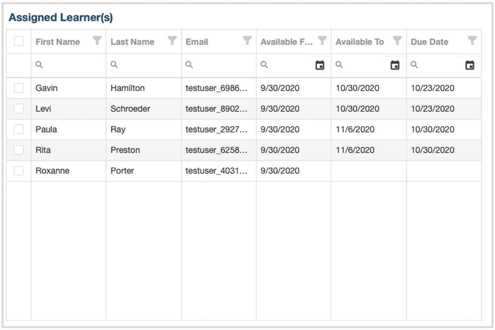Tick the checkbox beside Paula Ray
This screenshot has width=495, height=330.
tap(19, 129)
